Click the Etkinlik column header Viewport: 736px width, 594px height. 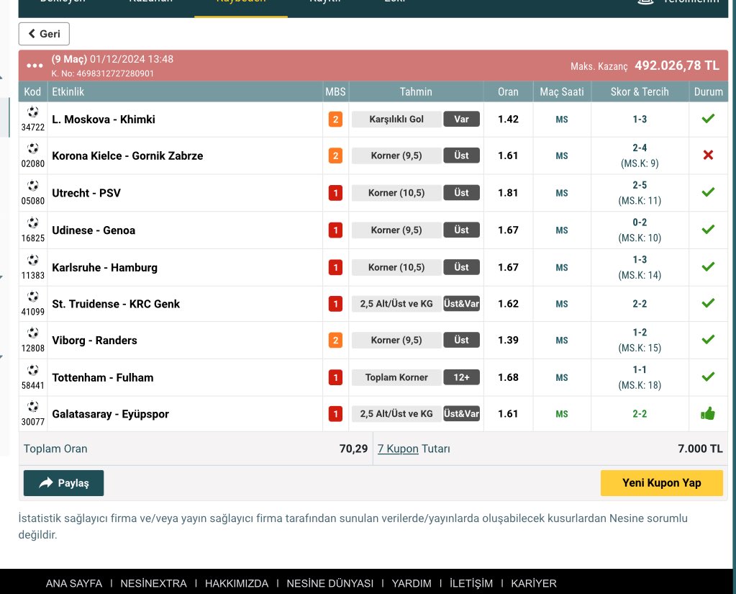(68, 91)
